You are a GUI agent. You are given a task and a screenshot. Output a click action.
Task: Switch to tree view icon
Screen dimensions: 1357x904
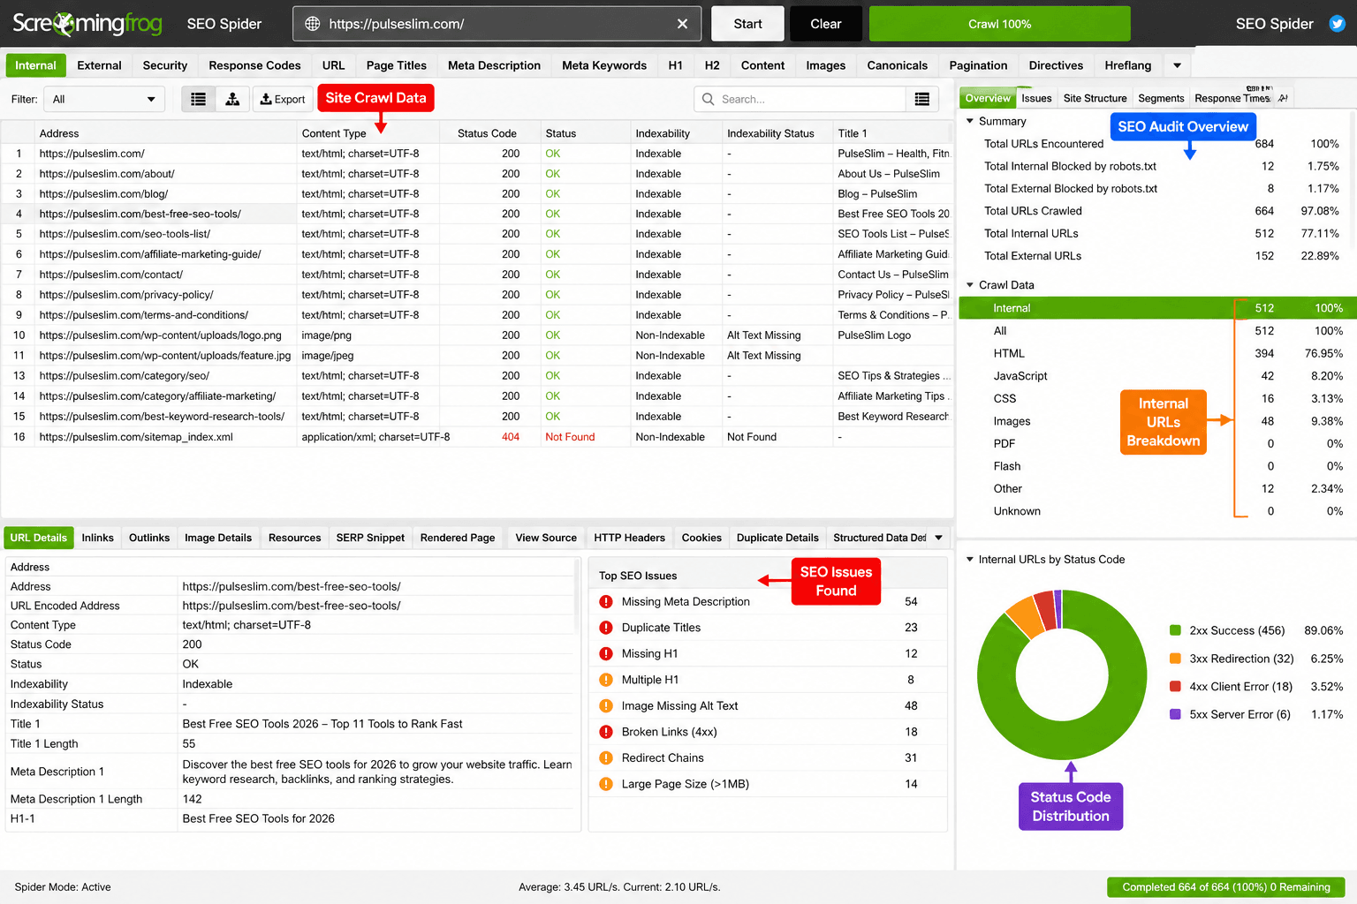232,99
